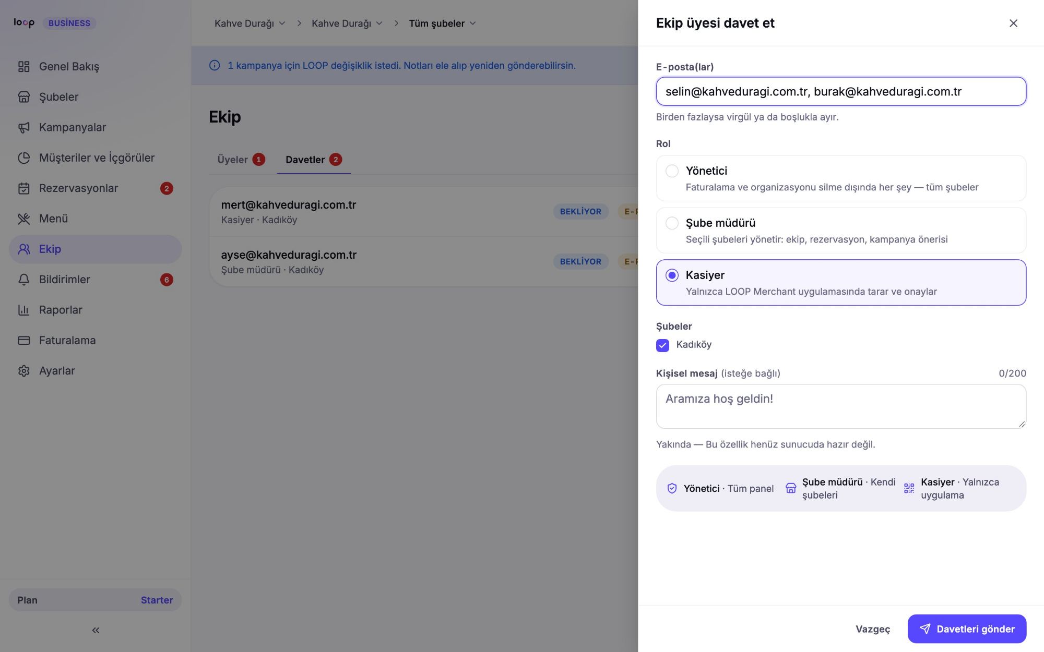This screenshot has height=652, width=1044.
Task: Click the paper plane icon on send button
Action: click(925, 629)
